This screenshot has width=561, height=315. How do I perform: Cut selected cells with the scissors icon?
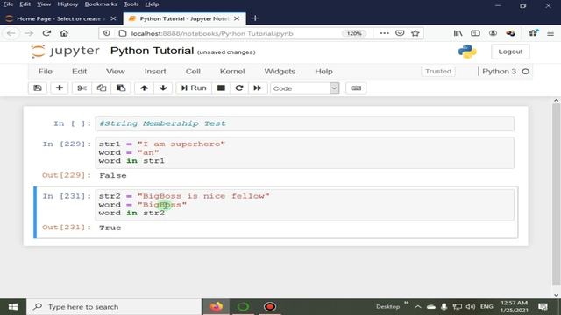click(82, 87)
